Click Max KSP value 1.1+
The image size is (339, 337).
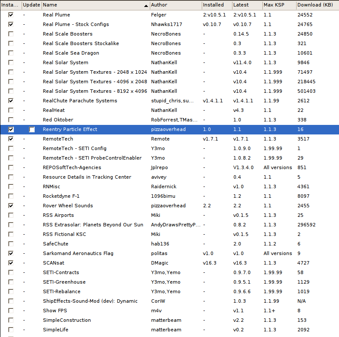pyautogui.click(x=269, y=311)
